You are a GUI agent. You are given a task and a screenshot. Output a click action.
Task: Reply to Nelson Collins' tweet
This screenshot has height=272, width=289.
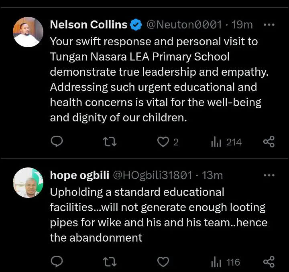coord(57,141)
